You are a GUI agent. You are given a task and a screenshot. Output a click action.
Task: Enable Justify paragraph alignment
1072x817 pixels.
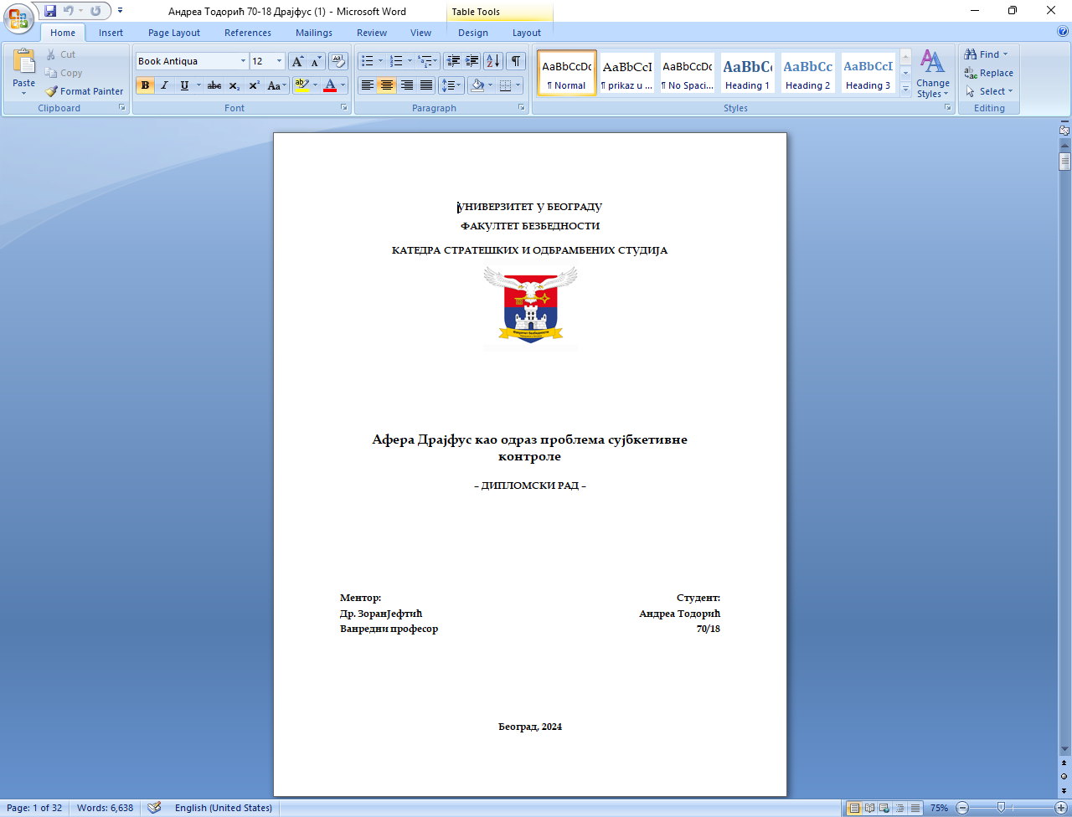pos(426,85)
